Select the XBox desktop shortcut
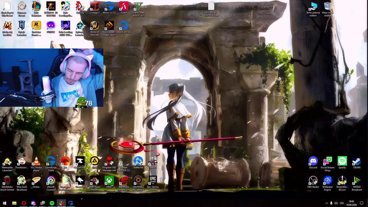Image resolution: width=368 pixels, height=207 pixels. pyautogui.click(x=109, y=182)
